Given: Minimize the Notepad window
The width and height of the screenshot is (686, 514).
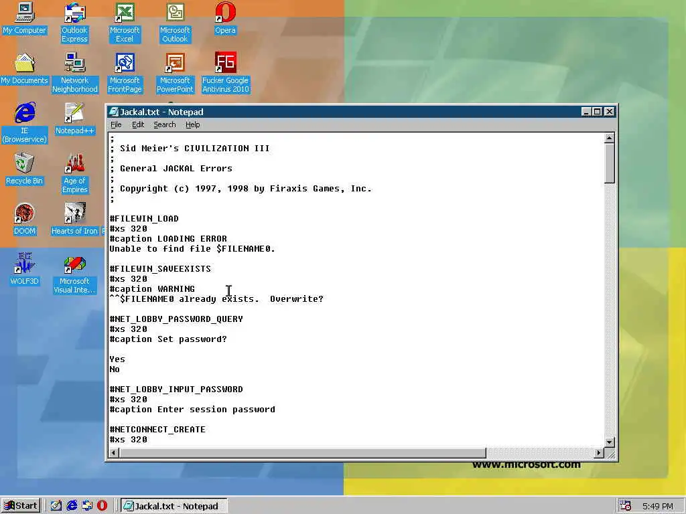Looking at the screenshot, I should click(x=586, y=112).
